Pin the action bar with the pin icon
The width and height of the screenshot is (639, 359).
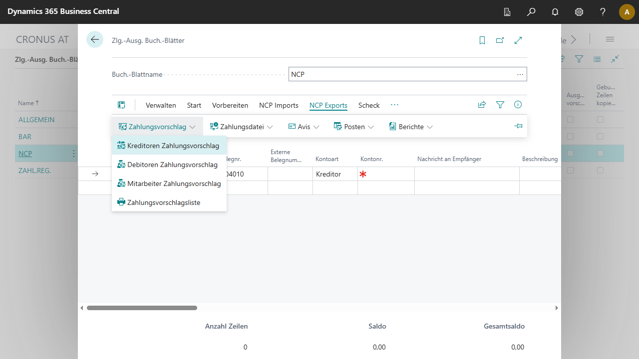[x=518, y=127]
